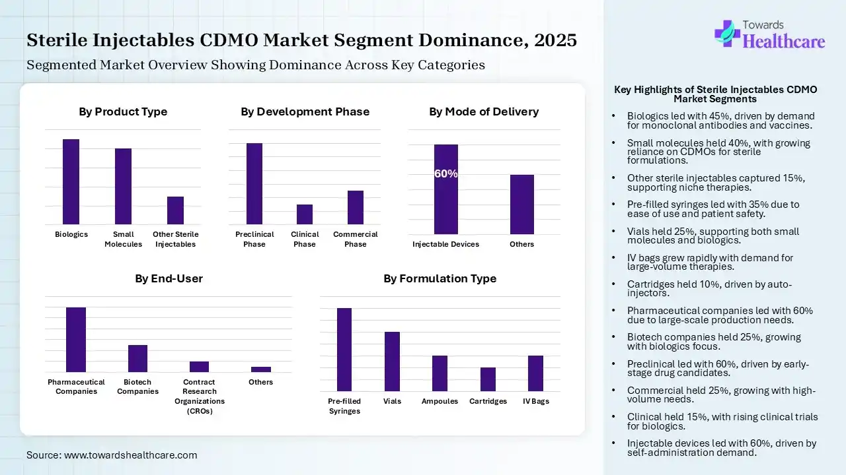
Task: Click the IV Bags bar
Action: tap(535, 373)
